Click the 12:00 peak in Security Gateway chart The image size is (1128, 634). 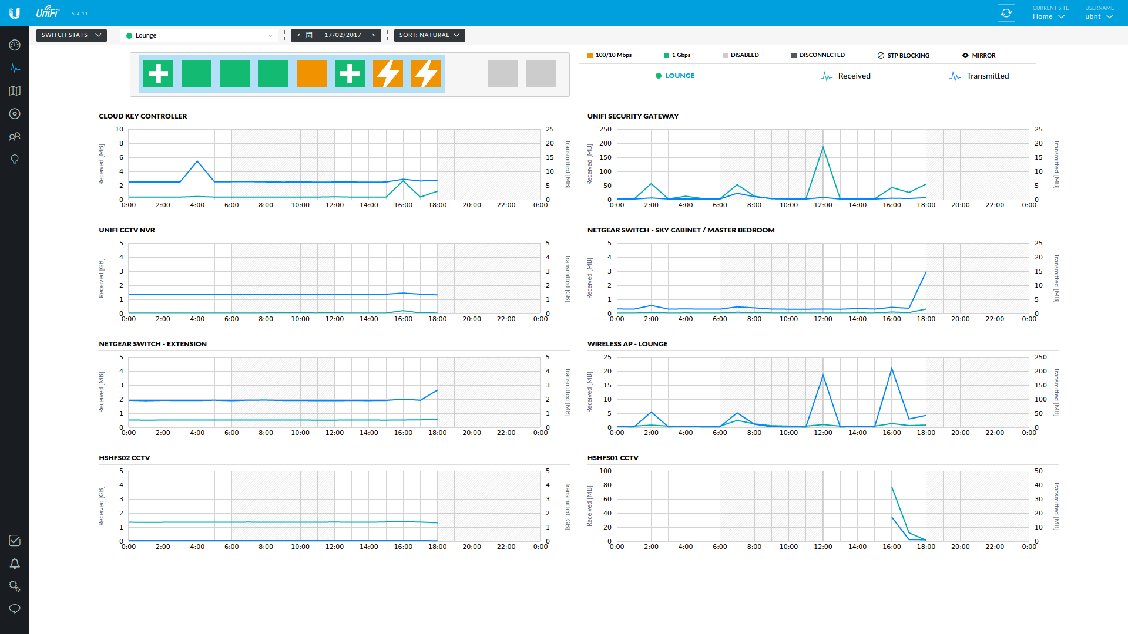[823, 147]
